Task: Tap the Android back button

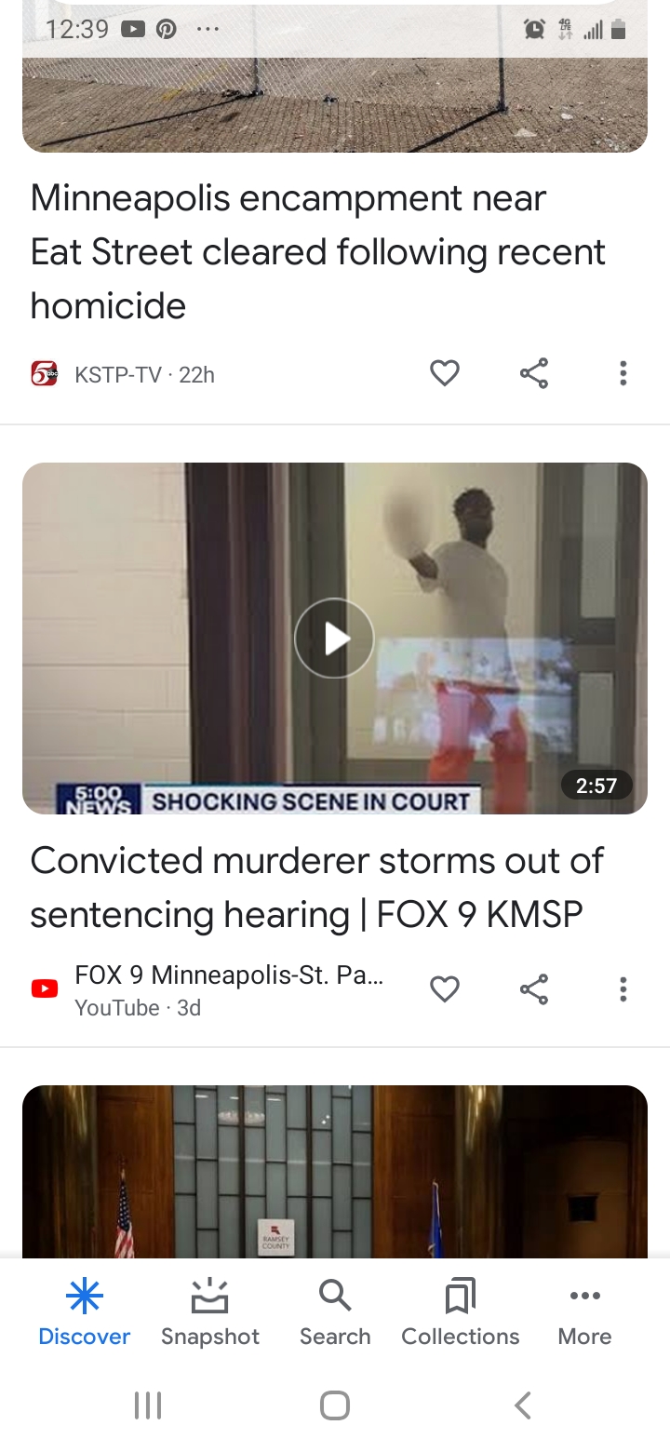Action: click(x=523, y=1405)
